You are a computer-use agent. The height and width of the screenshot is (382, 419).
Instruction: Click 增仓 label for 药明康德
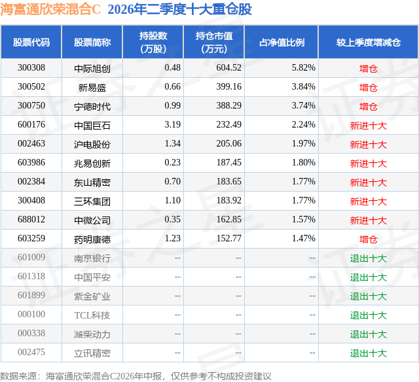[x=369, y=239]
